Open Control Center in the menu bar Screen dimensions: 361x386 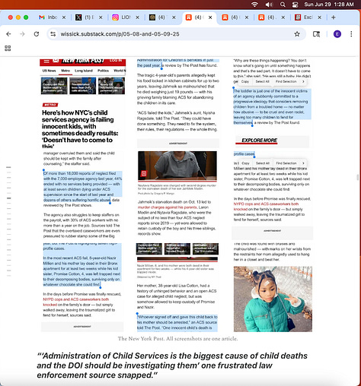pyautogui.click(x=295, y=5)
